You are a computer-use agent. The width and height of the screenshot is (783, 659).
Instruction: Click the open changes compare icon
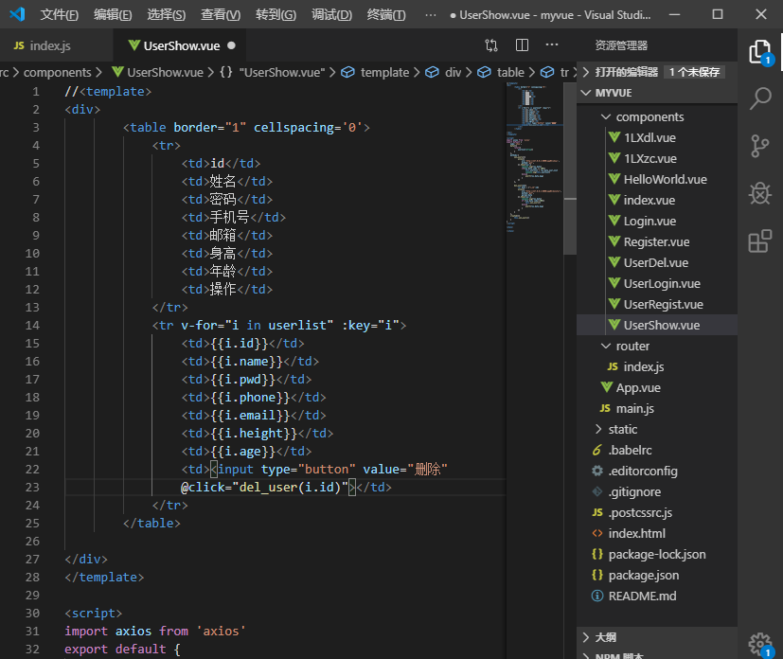point(491,45)
